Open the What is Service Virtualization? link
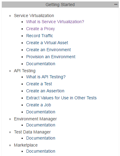This screenshot has width=120, height=156. (x=55, y=22)
